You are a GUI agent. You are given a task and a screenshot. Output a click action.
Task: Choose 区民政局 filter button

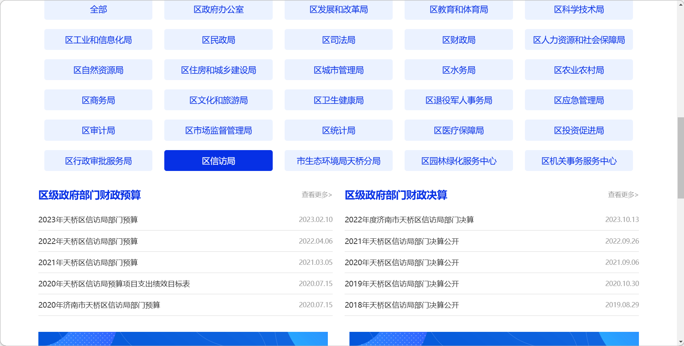click(x=218, y=39)
